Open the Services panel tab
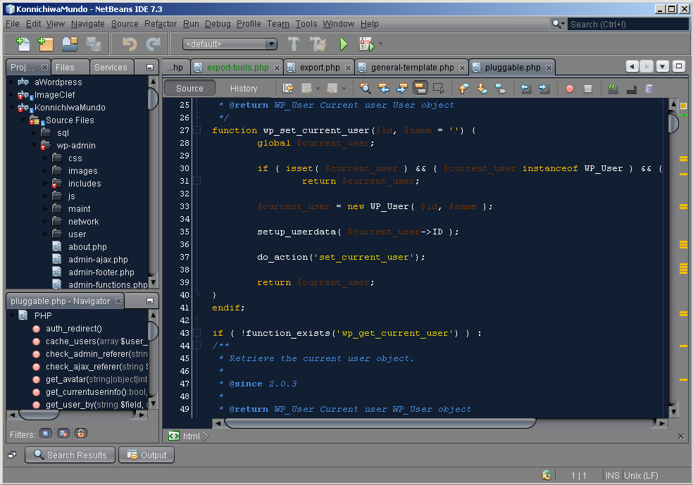Viewport: 693px width, 485px height. [111, 67]
